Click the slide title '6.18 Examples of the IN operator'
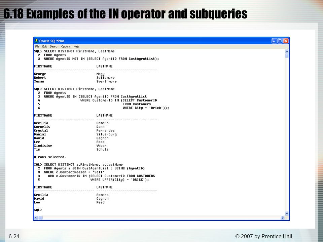Screen dimensions: 323x242 pyautogui.click(x=125, y=14)
